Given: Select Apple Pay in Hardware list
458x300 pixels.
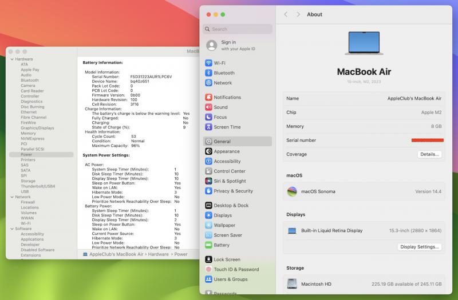Looking at the screenshot, I should click(x=30, y=70).
